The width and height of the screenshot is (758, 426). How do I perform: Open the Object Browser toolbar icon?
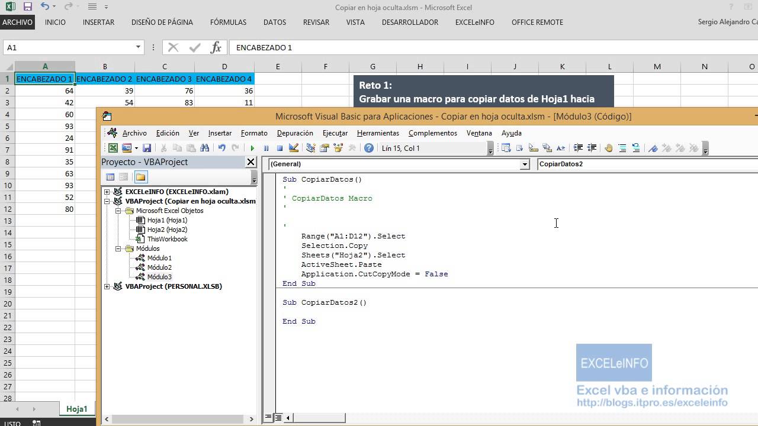click(x=338, y=148)
